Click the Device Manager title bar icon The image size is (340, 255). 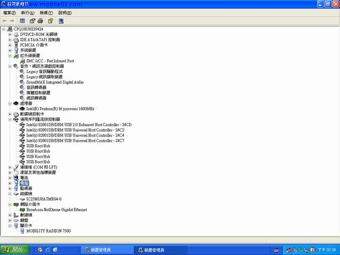pyautogui.click(x=4, y=4)
